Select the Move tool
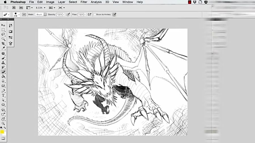Viewport: 255px width, 143px height. 3,25
